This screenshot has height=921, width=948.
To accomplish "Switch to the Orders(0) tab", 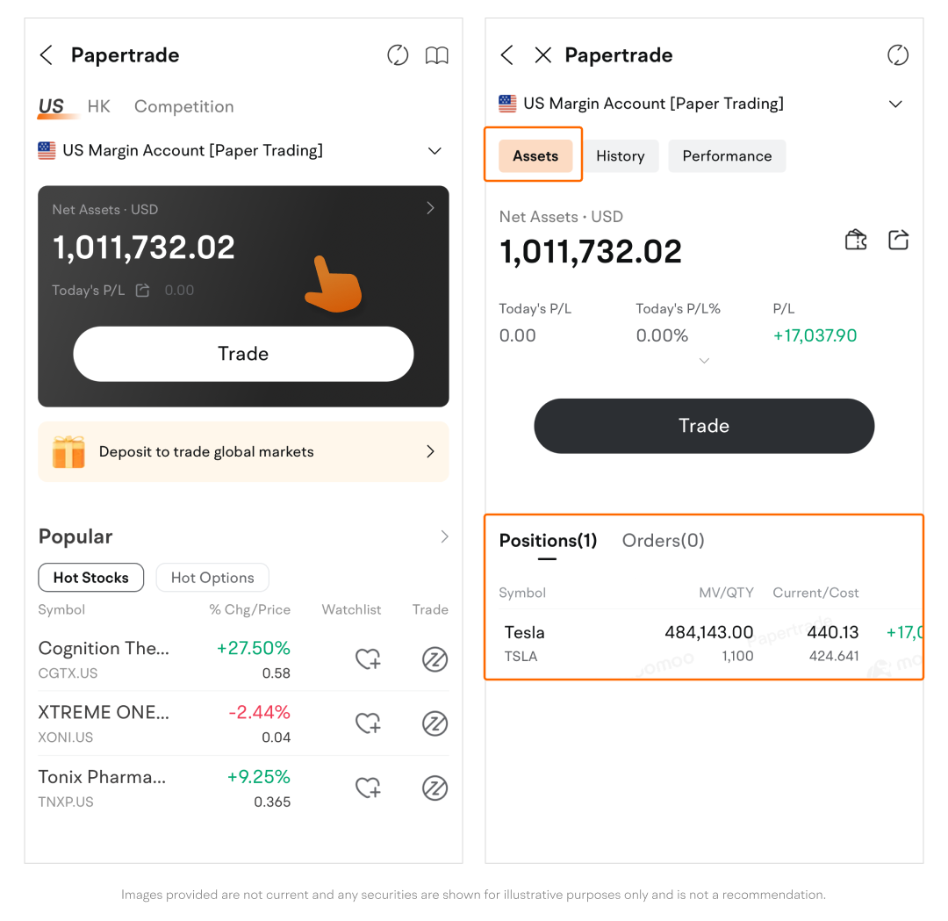I will coord(663,541).
